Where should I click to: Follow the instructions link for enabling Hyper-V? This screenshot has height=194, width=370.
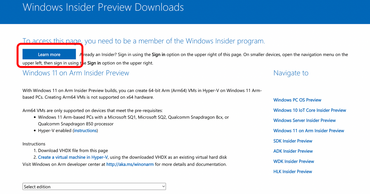85,130
